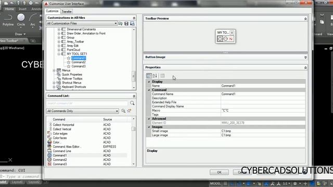Click the Source column header
This screenshot has height=187, width=333.
pos(108,119)
